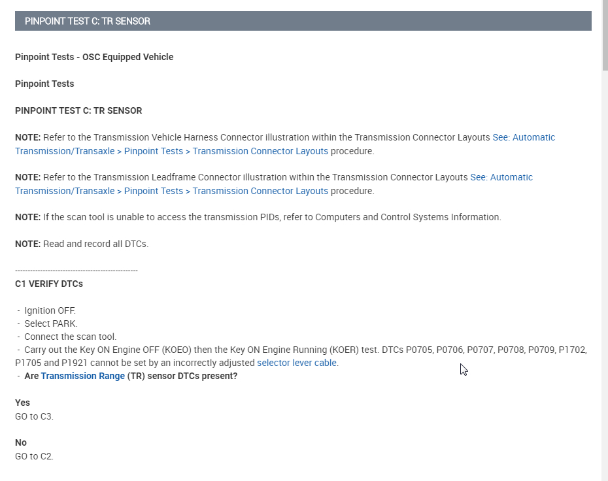Image resolution: width=608 pixels, height=481 pixels.
Task: Open the "Transmission Range" link
Action: (82, 376)
